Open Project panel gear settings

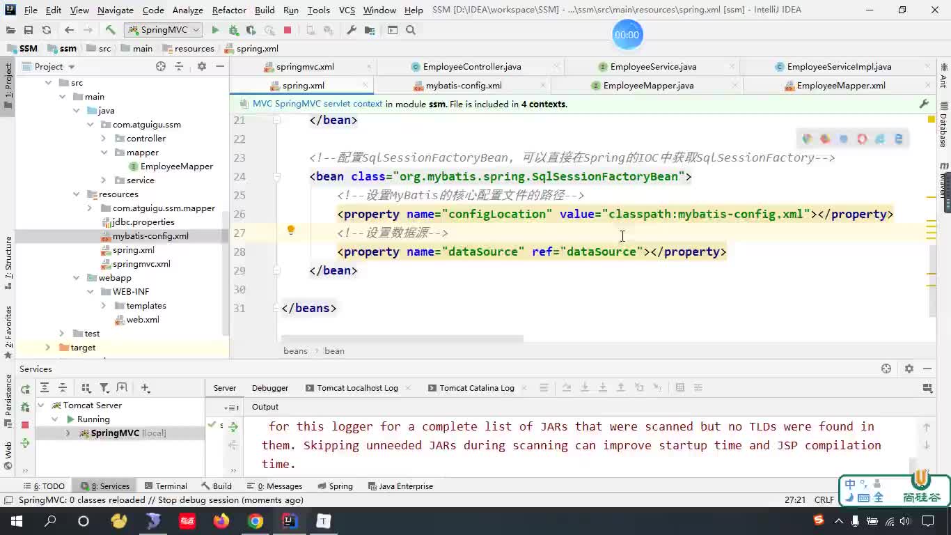[x=202, y=66]
